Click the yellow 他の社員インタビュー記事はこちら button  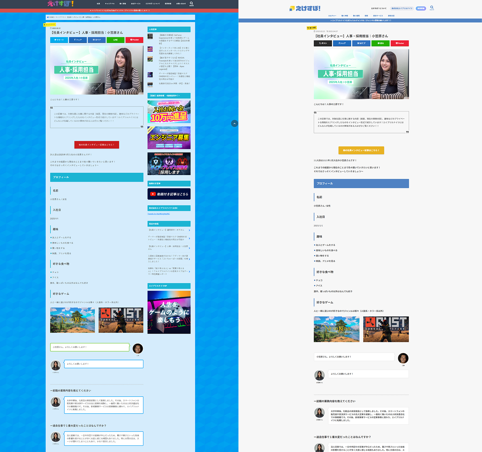tap(361, 150)
